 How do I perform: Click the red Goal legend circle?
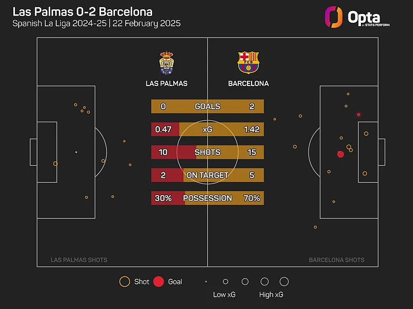click(x=159, y=282)
